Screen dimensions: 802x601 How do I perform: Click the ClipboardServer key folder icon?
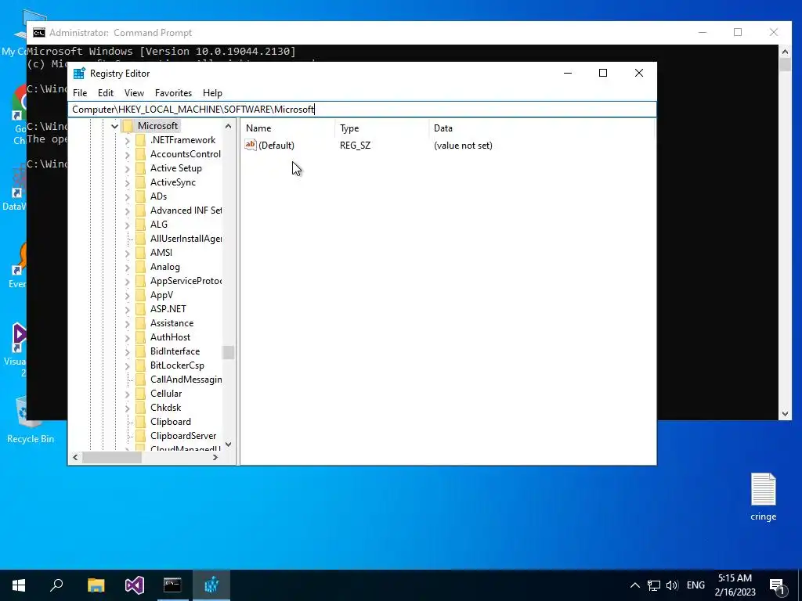pos(141,436)
